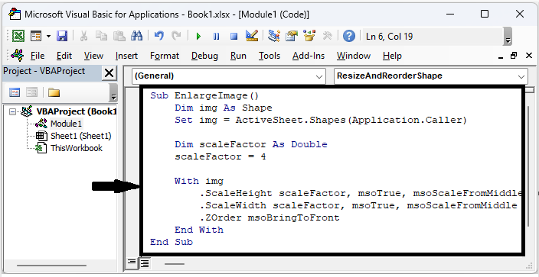
Task: Close the inner Module1 code window
Action: [529, 56]
